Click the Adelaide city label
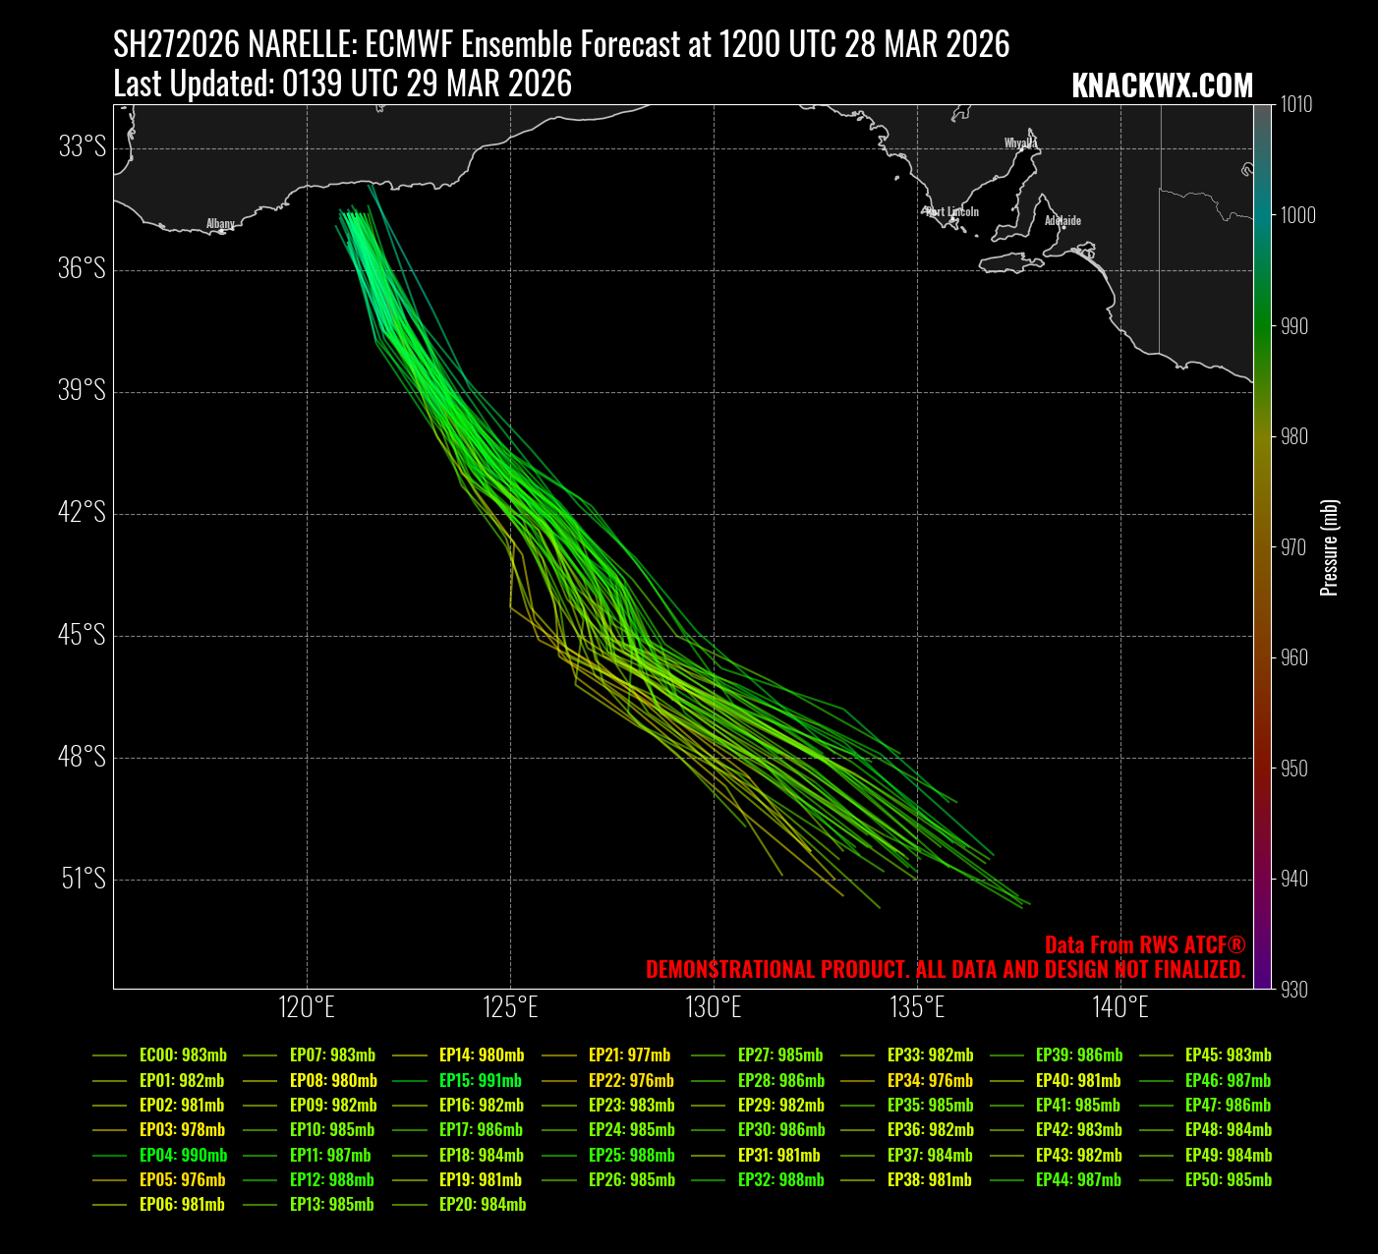The width and height of the screenshot is (1378, 1254). pyautogui.click(x=1062, y=221)
